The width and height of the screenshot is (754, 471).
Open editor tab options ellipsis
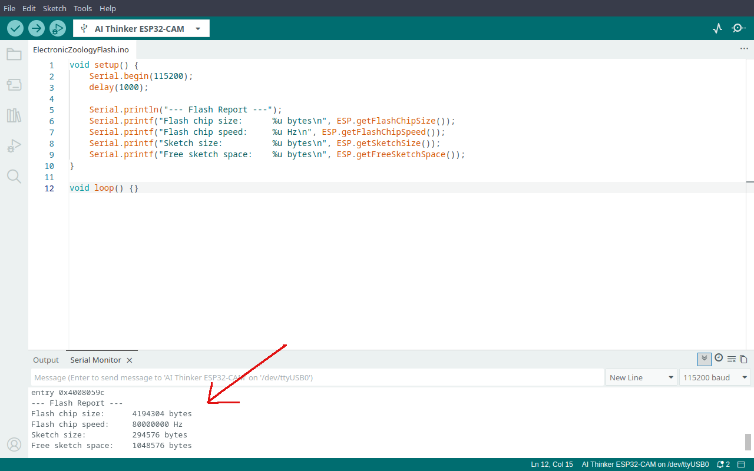tap(744, 49)
